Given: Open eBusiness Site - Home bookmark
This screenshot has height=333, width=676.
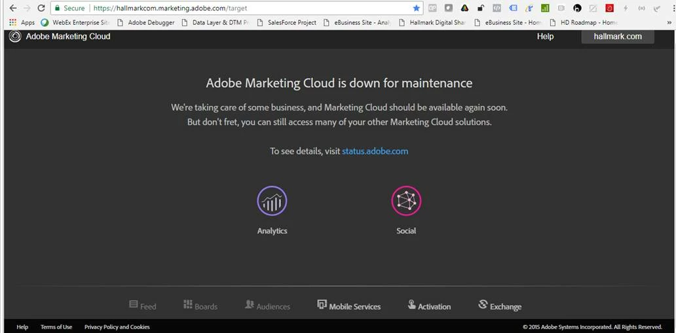Looking at the screenshot, I should coord(508,22).
